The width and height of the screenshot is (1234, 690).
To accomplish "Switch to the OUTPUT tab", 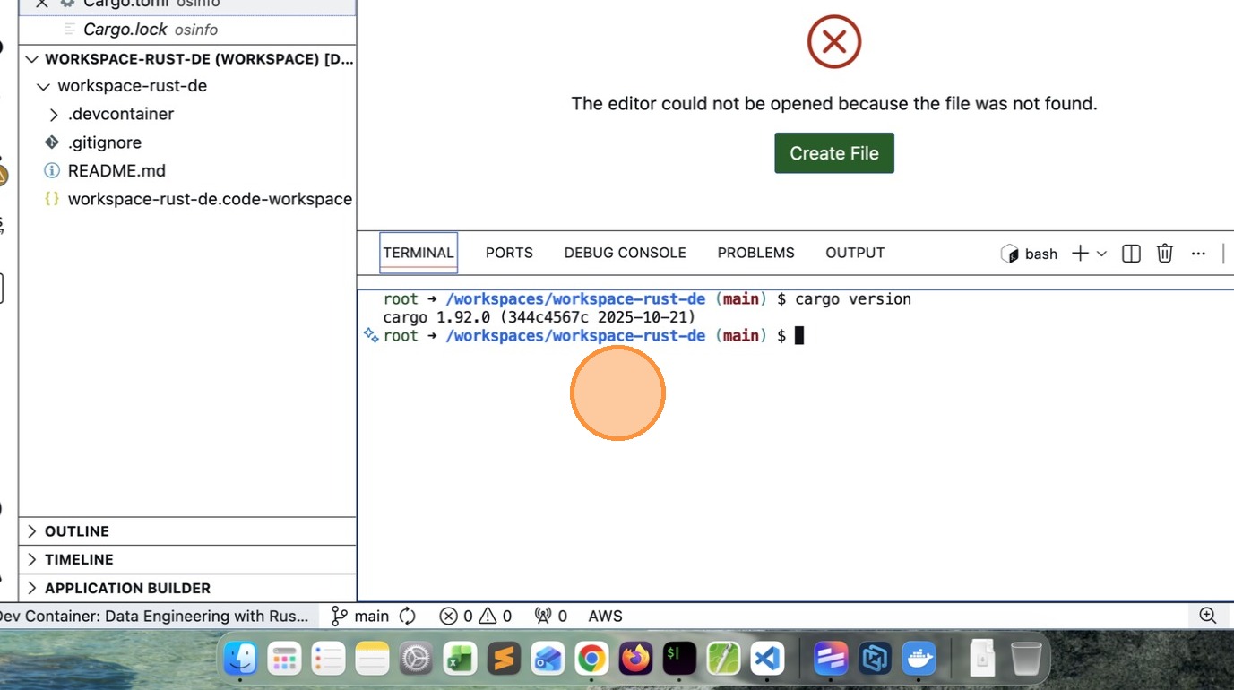I will tap(855, 253).
